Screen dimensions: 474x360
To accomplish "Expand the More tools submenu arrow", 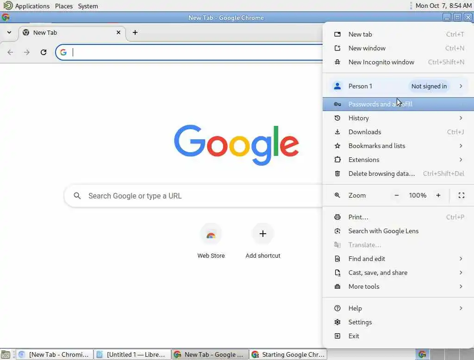I will pyautogui.click(x=461, y=286).
